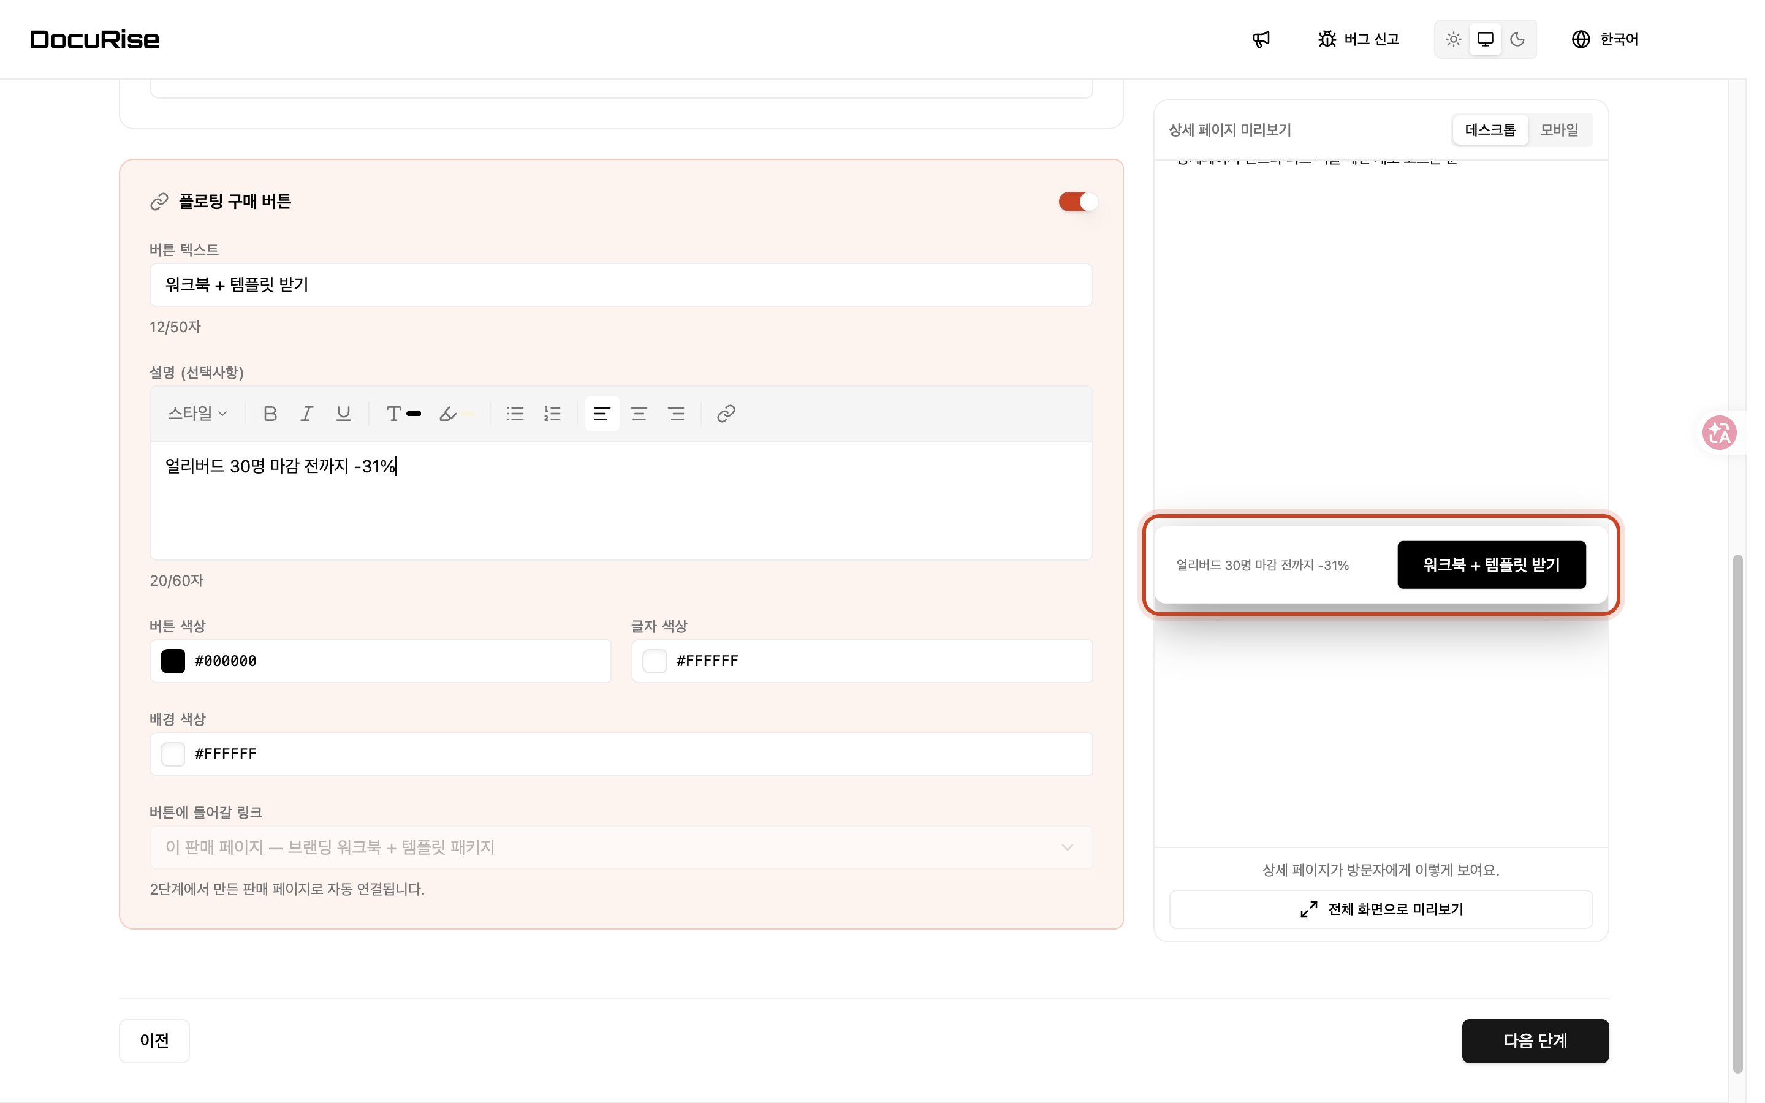Toggle the 플로팅 구매 버튼 switch
This screenshot has width=1765, height=1103.
(1077, 202)
